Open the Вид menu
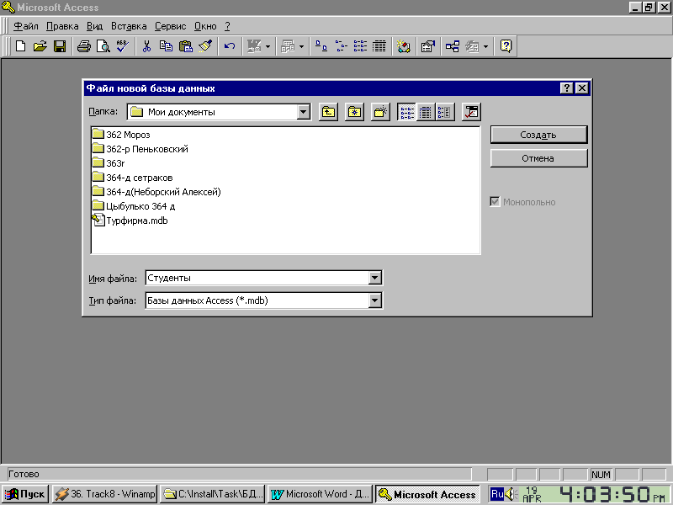 pyautogui.click(x=94, y=26)
